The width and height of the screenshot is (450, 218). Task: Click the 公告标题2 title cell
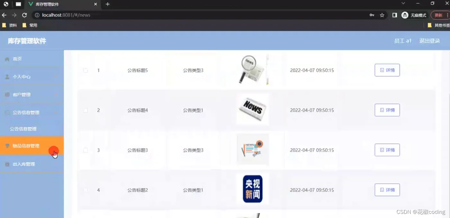coord(138,190)
